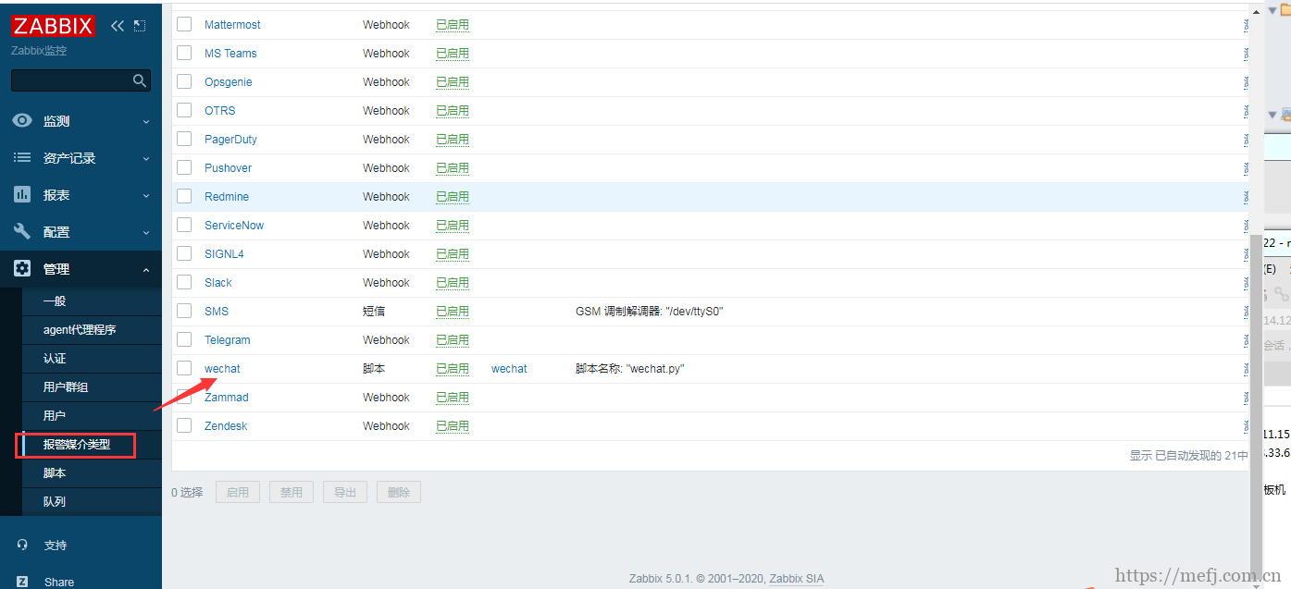1291x589 pixels.
Task: Click the eye icon for 监测
Action: pyautogui.click(x=22, y=121)
